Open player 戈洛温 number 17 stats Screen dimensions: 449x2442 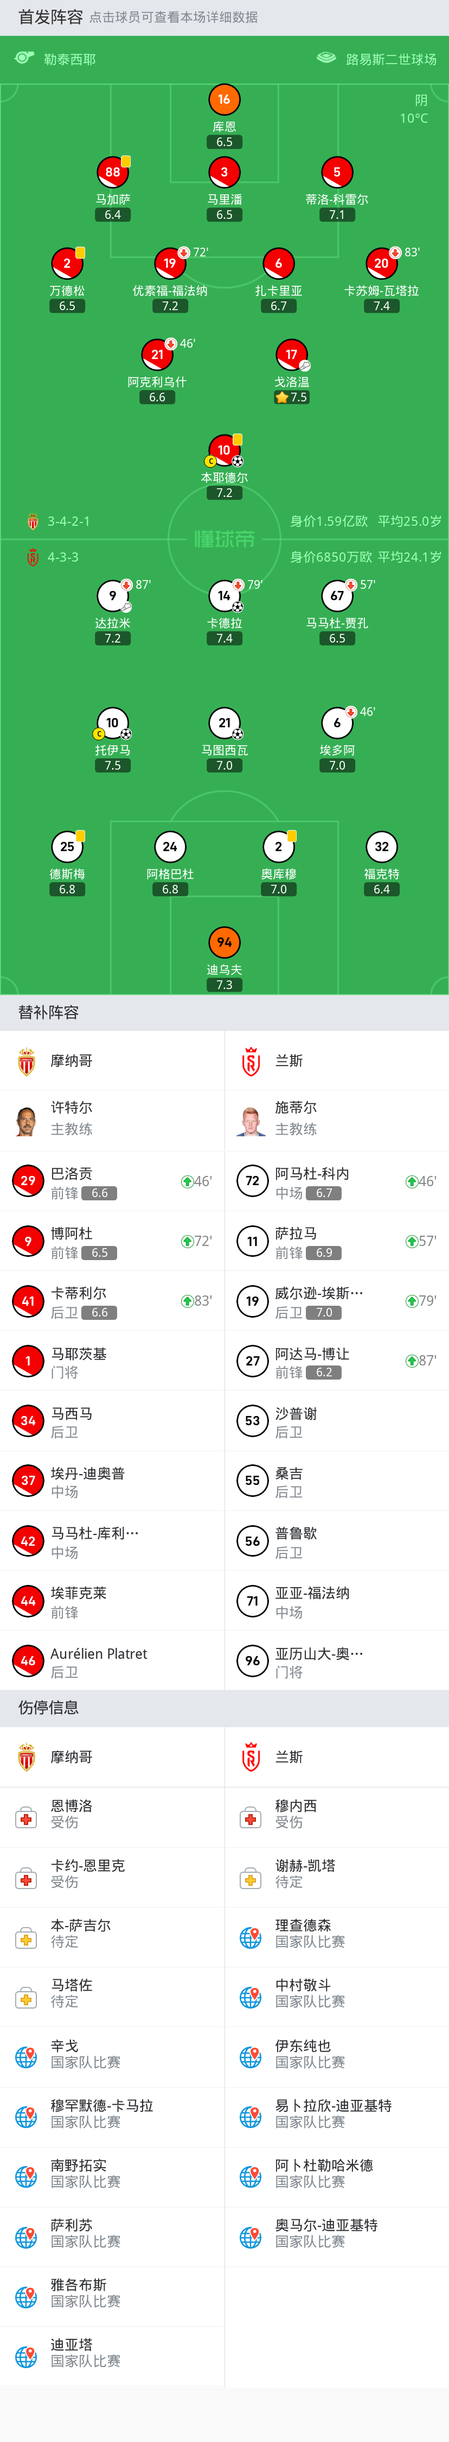point(292,355)
